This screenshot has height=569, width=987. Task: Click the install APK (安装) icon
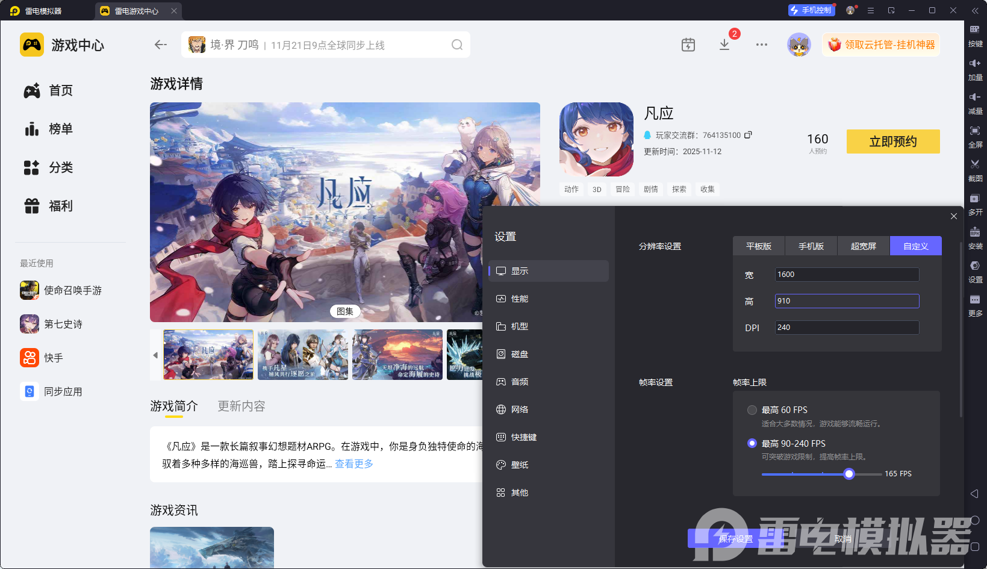tap(975, 232)
